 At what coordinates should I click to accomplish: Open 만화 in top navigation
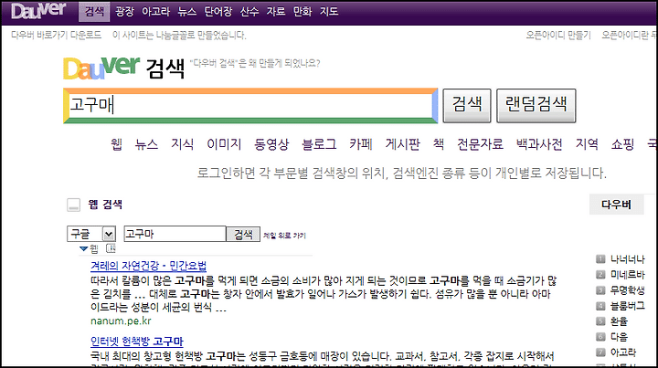coord(302,11)
